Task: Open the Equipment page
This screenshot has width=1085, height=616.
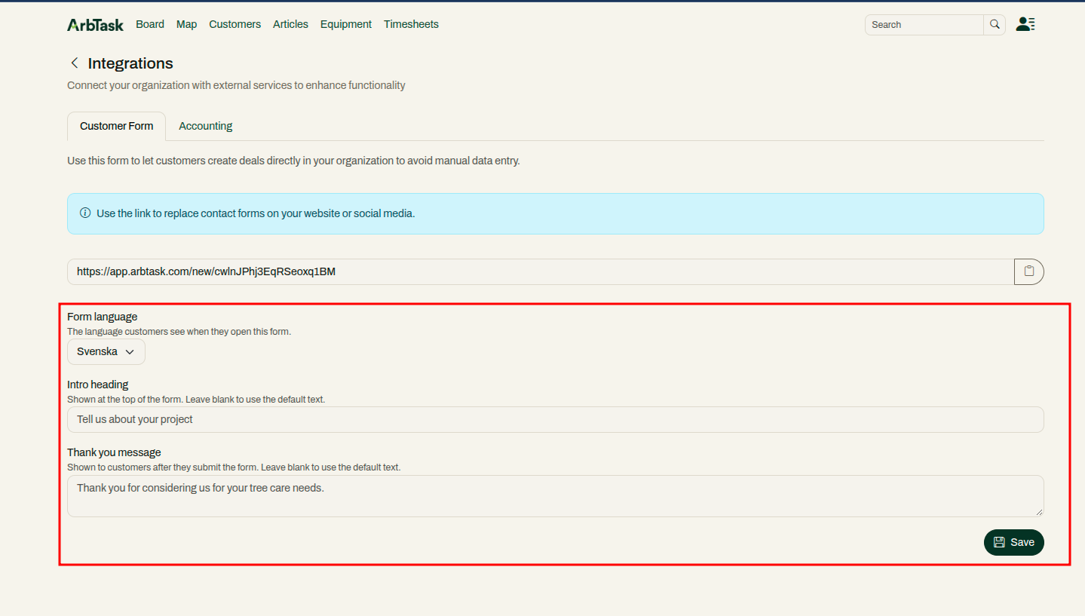Action: [x=345, y=24]
